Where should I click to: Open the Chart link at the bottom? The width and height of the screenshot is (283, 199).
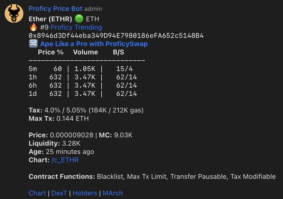(x=37, y=193)
